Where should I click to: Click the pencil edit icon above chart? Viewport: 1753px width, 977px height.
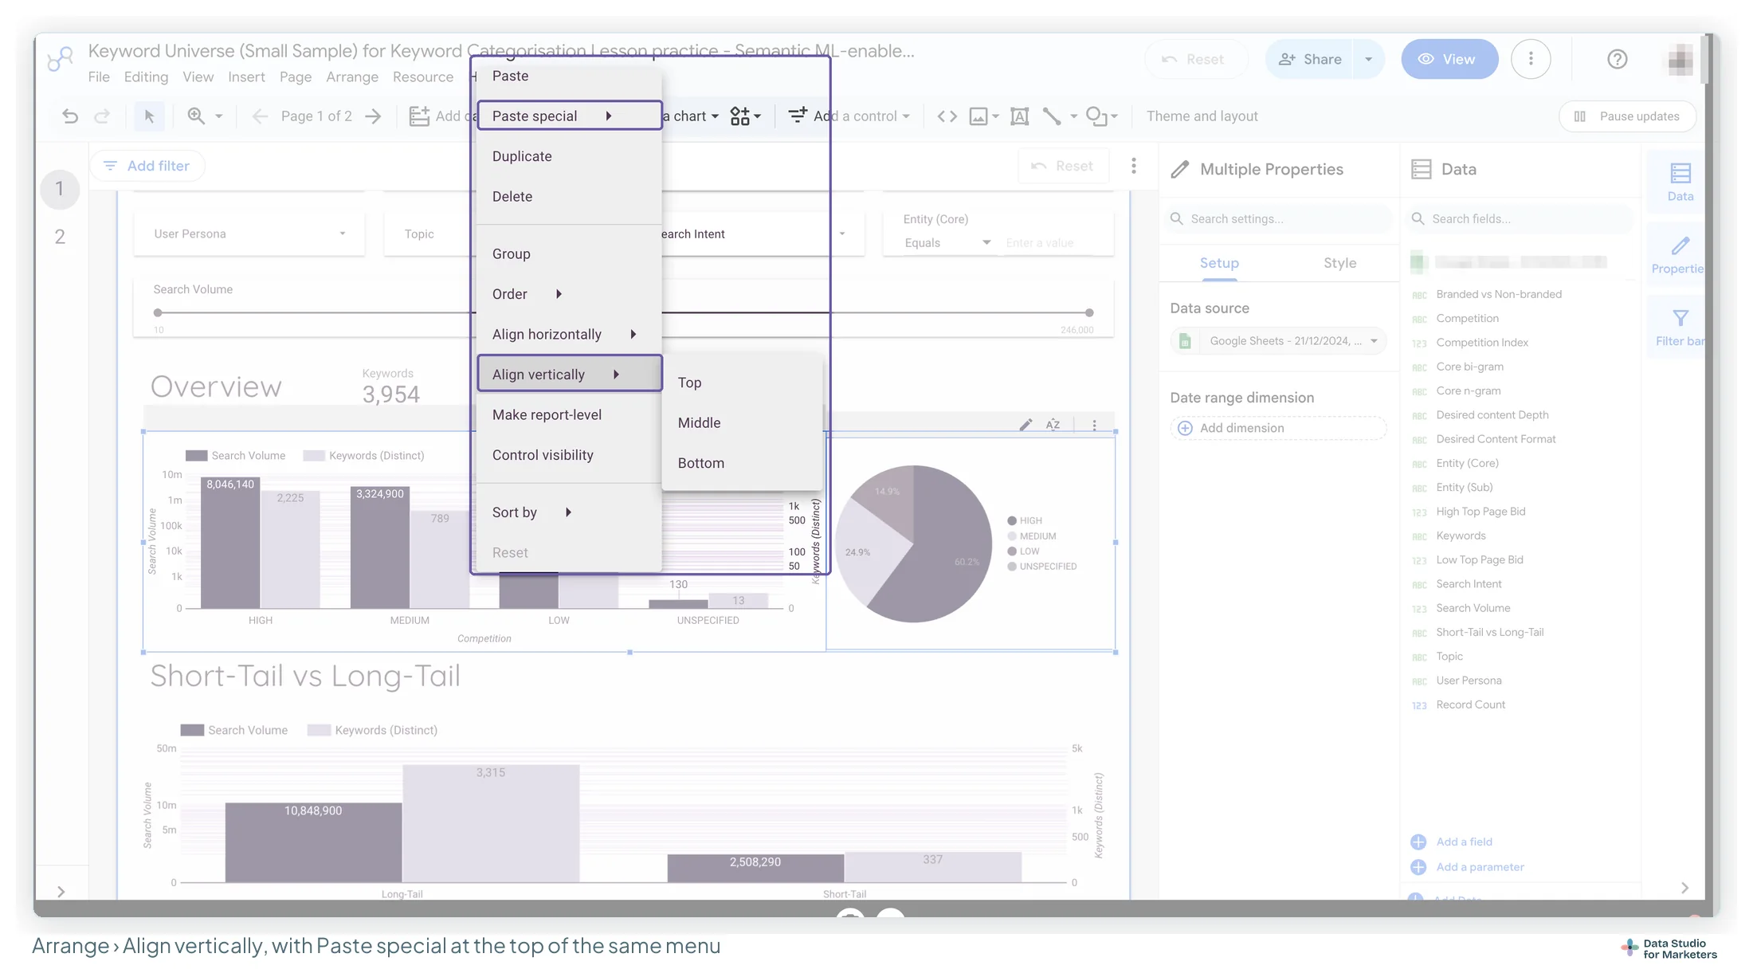(x=1026, y=425)
